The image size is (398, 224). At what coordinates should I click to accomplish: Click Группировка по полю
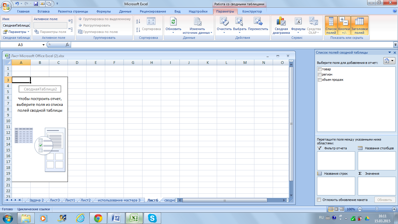click(98, 32)
